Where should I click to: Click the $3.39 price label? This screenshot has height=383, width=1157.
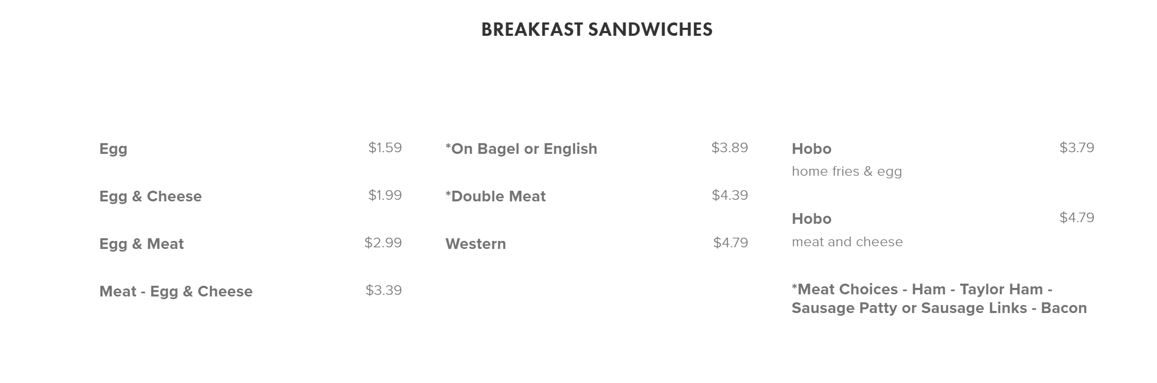tap(383, 291)
